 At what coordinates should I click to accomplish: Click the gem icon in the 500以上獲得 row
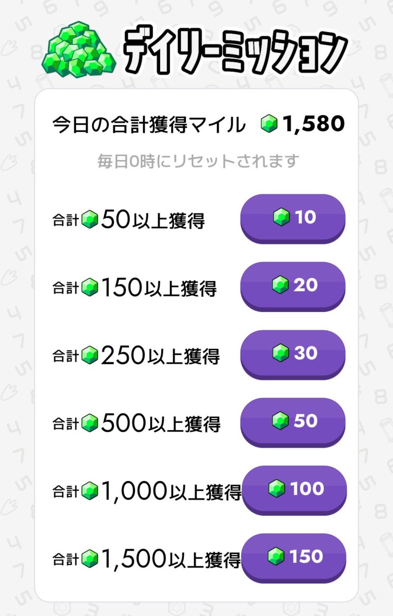pos(90,423)
